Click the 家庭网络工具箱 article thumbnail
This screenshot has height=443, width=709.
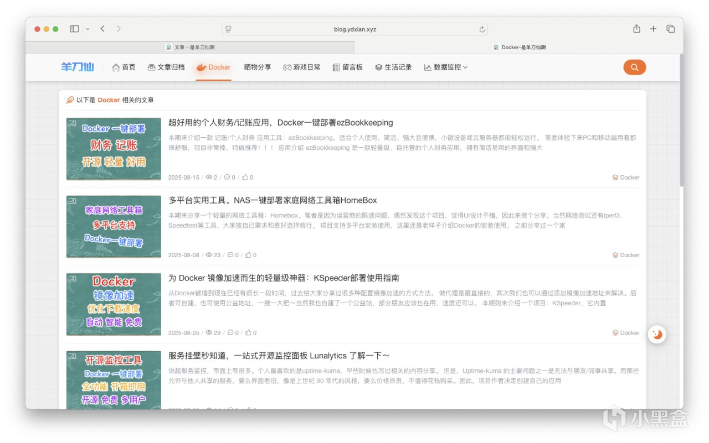tap(114, 226)
